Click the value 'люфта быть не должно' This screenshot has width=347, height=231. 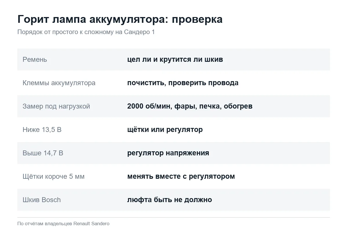[169, 200]
